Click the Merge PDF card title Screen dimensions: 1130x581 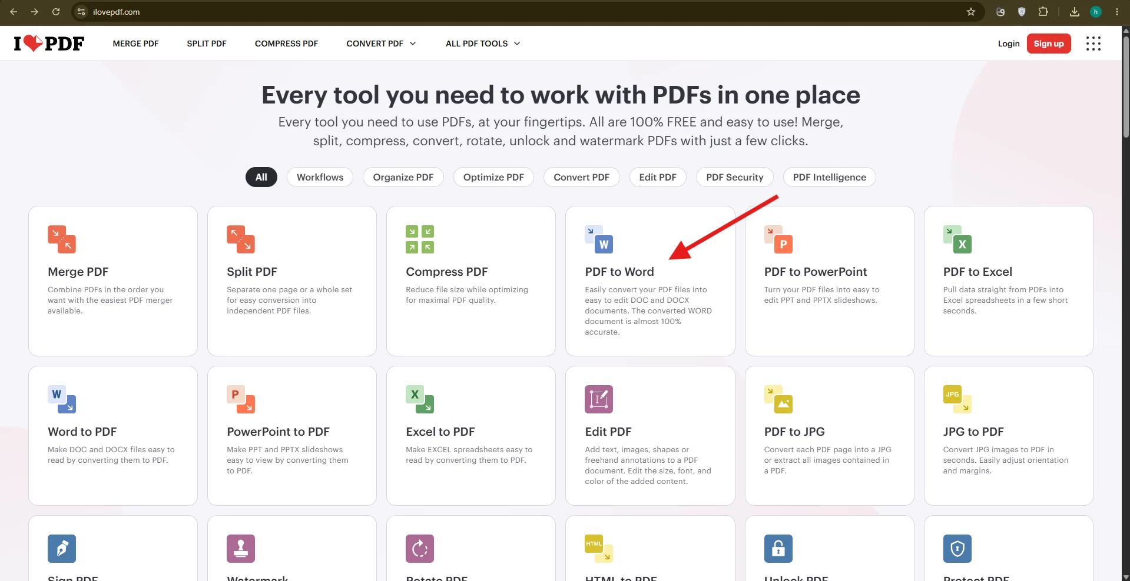(x=78, y=272)
